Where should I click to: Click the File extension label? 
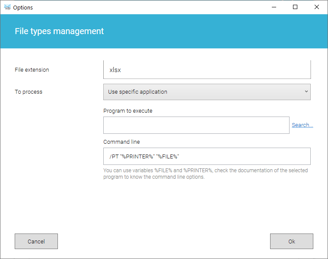32,70
